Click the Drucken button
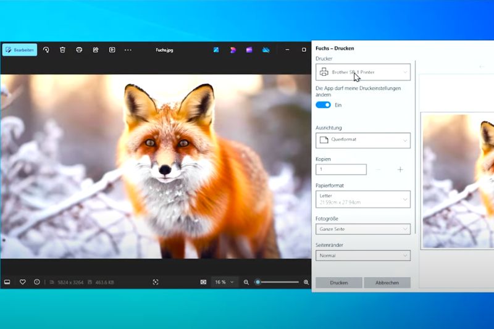Viewport: 494px width, 329px height. pyautogui.click(x=338, y=283)
